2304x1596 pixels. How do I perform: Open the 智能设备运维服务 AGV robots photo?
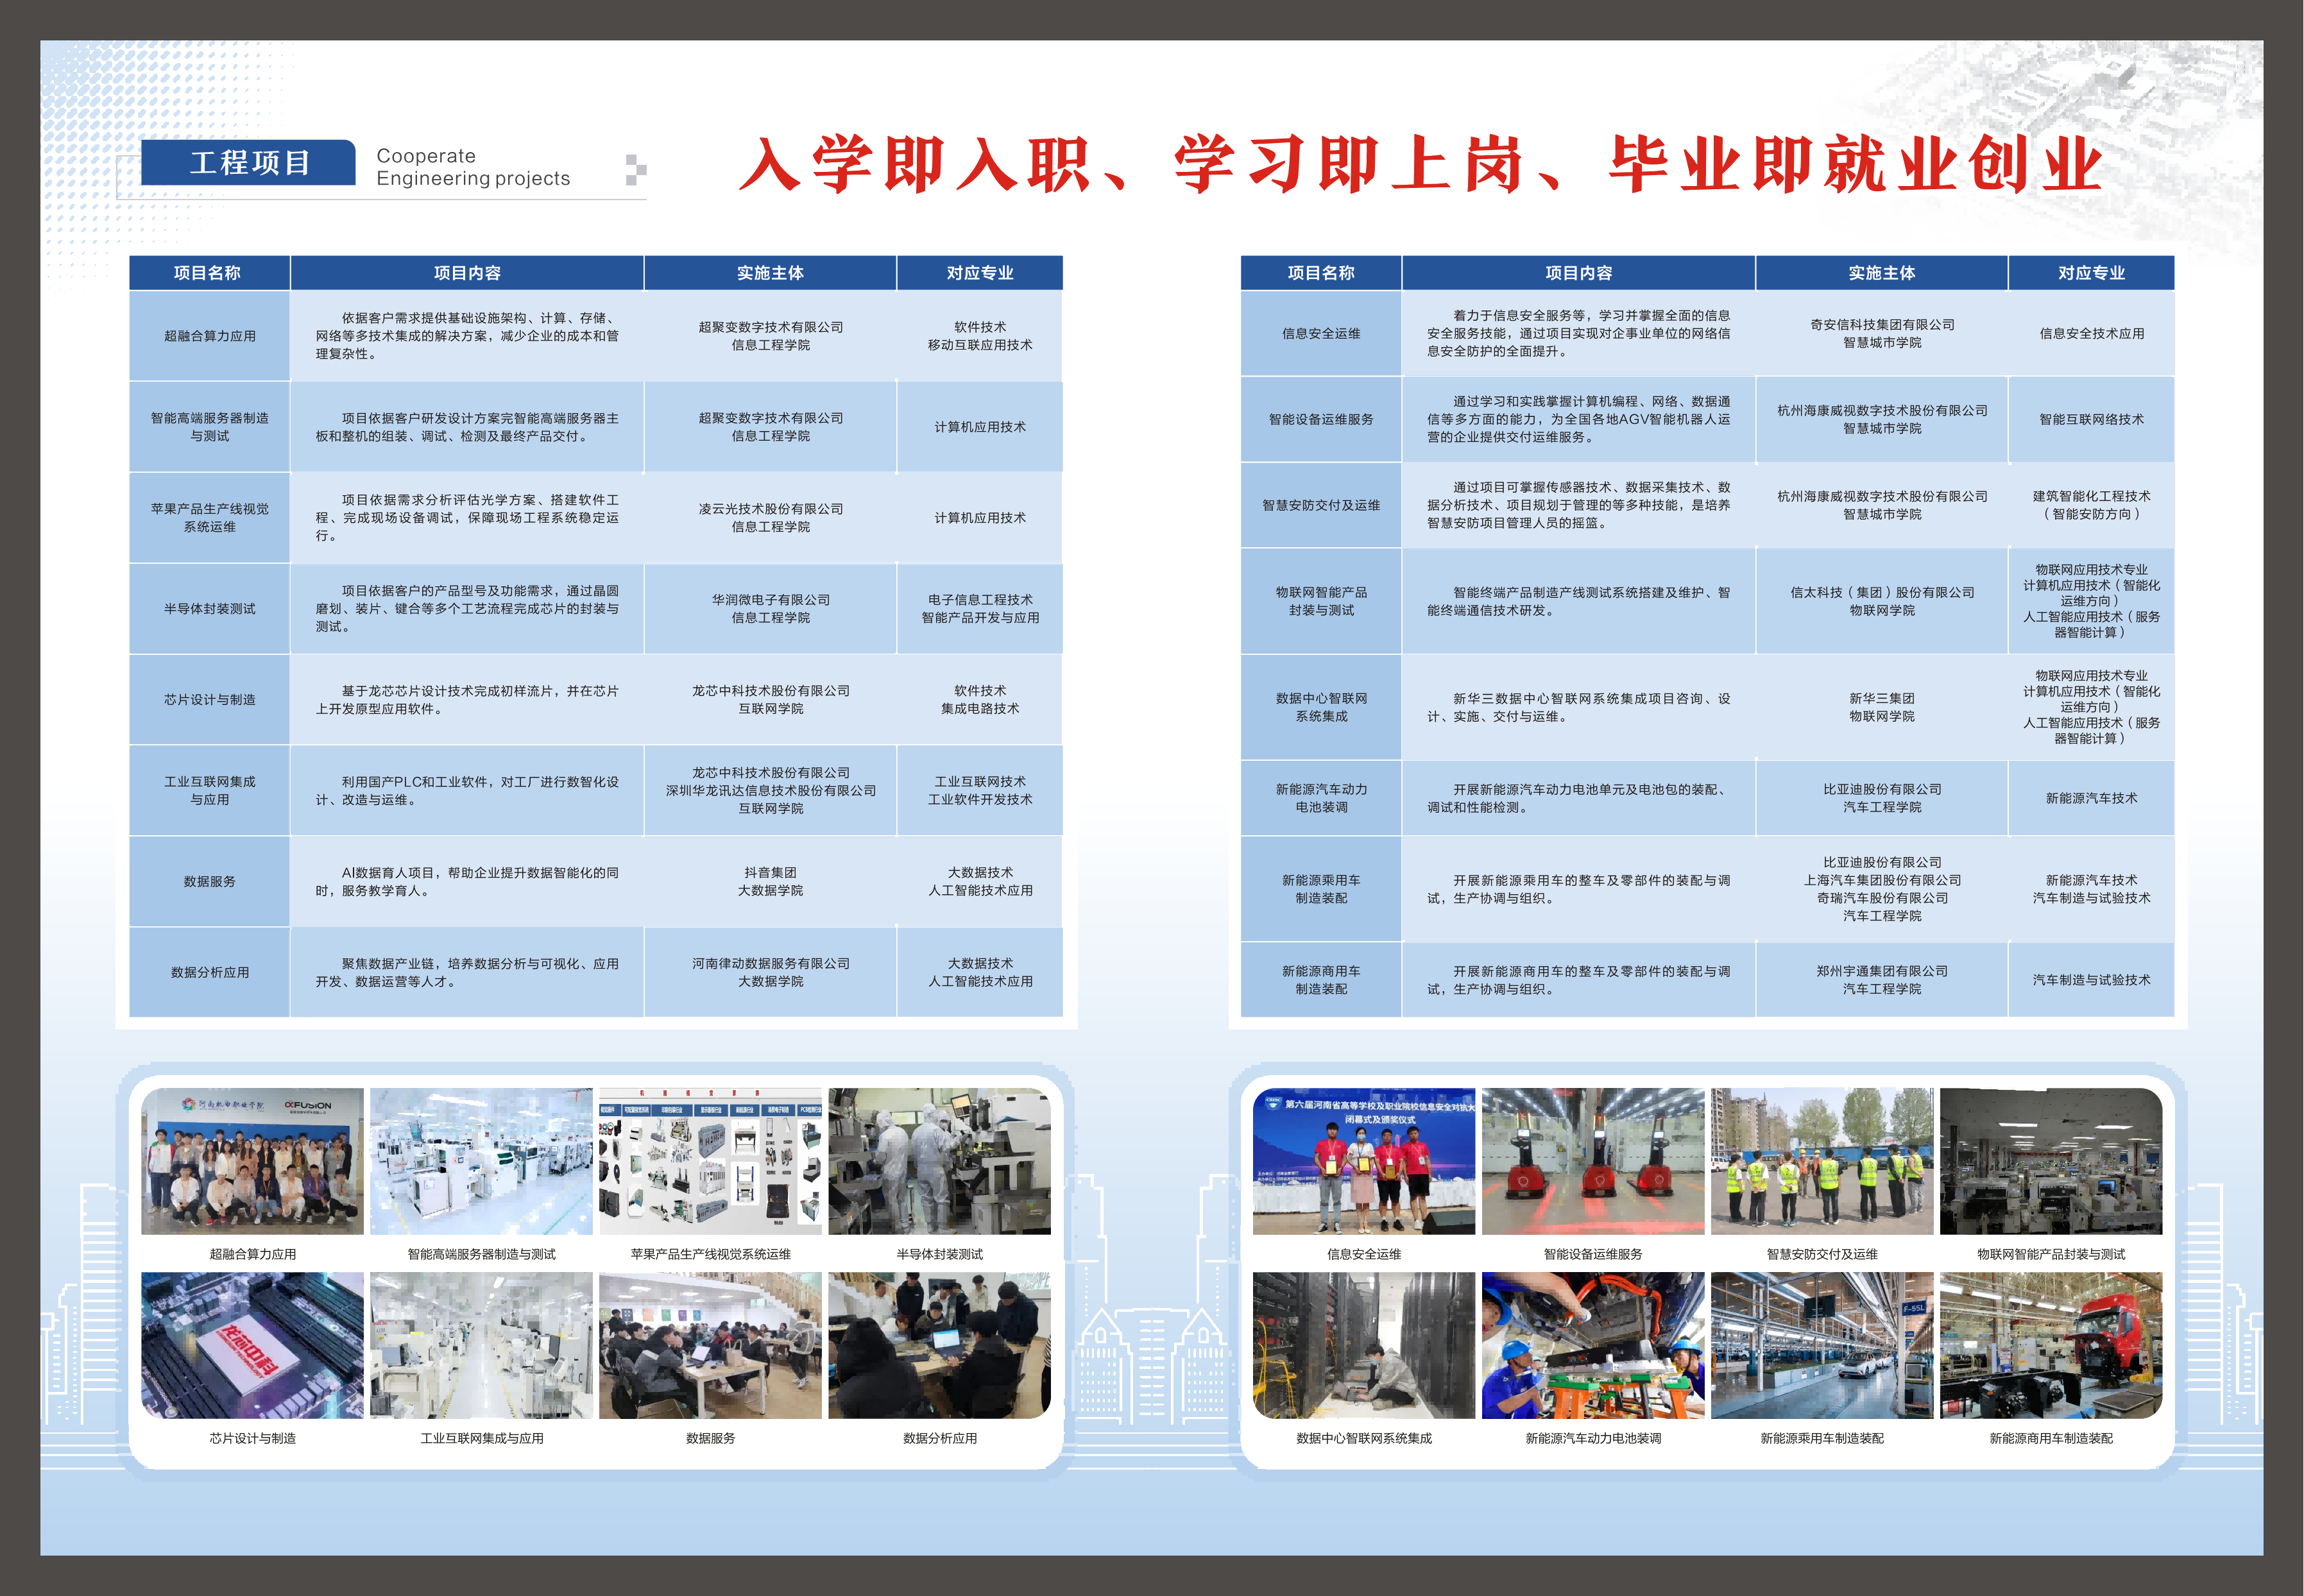pos(1592,1161)
